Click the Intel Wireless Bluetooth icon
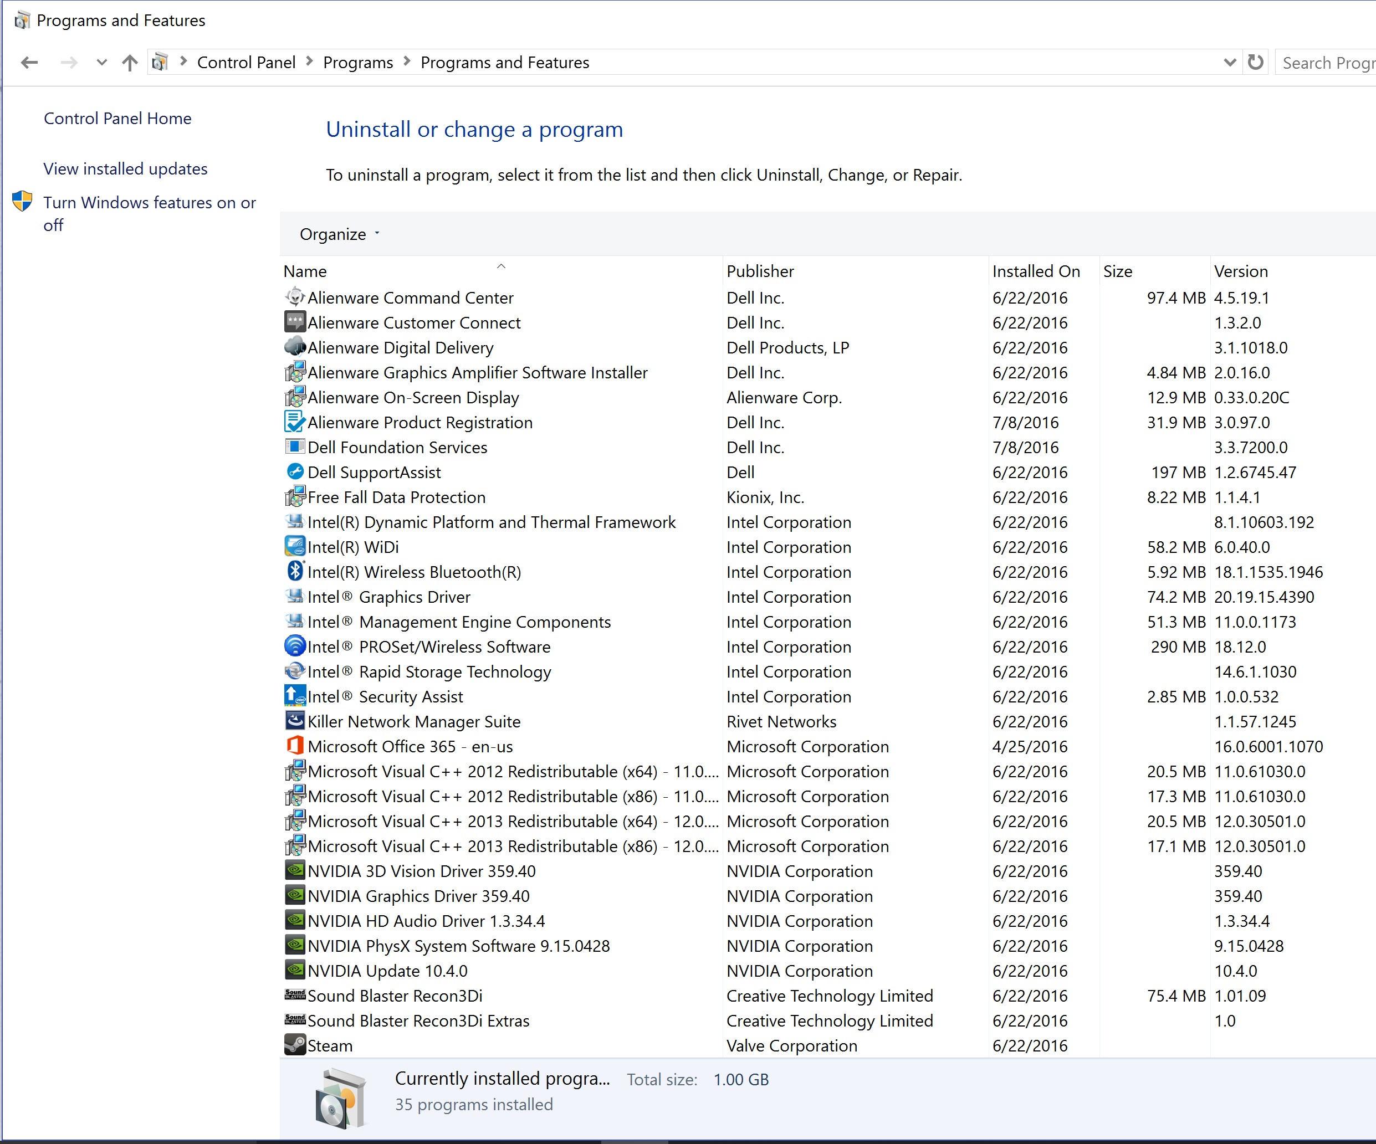 (x=295, y=571)
